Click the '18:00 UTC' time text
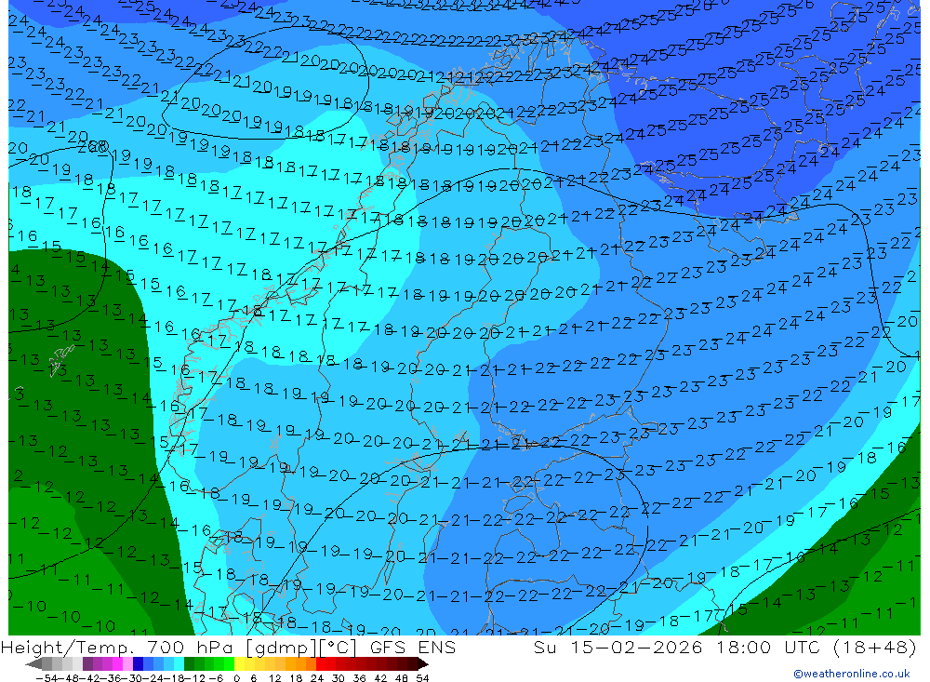The height and width of the screenshot is (682, 930). click(x=770, y=647)
